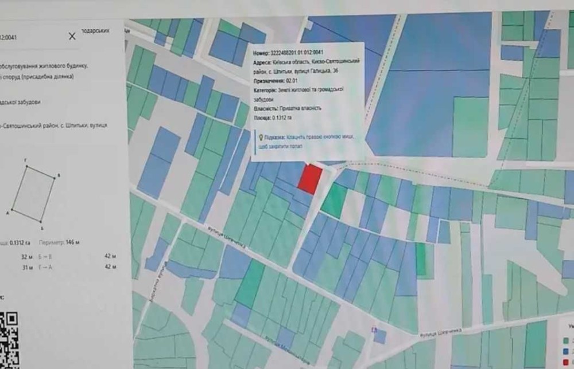Click the вулиця Шевченка label at bottom right
Image resolution: width=574 pixels, height=369 pixels.
(440, 333)
